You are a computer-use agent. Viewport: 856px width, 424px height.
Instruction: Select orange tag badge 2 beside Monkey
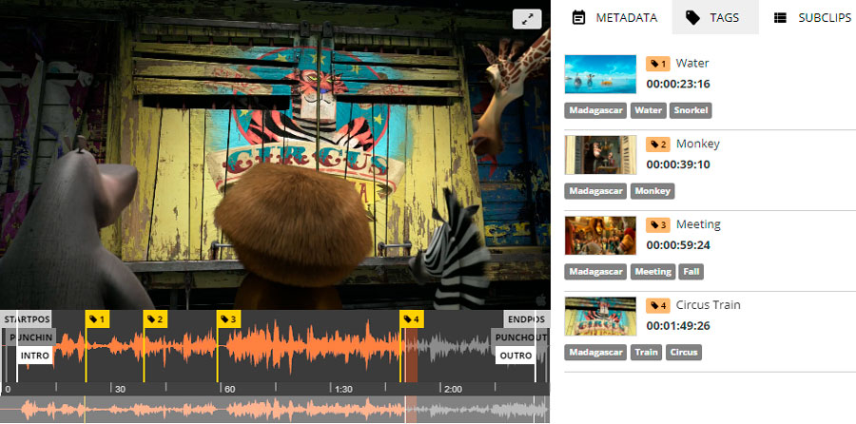(658, 145)
